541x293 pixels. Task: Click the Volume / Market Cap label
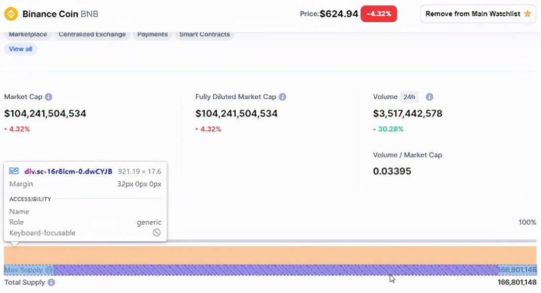click(x=408, y=155)
